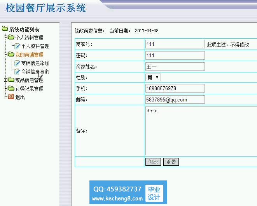Viewport: 257px width, 206px height.
Task: Open the highlighted 我的商铺管理 label
Action: 29,55
